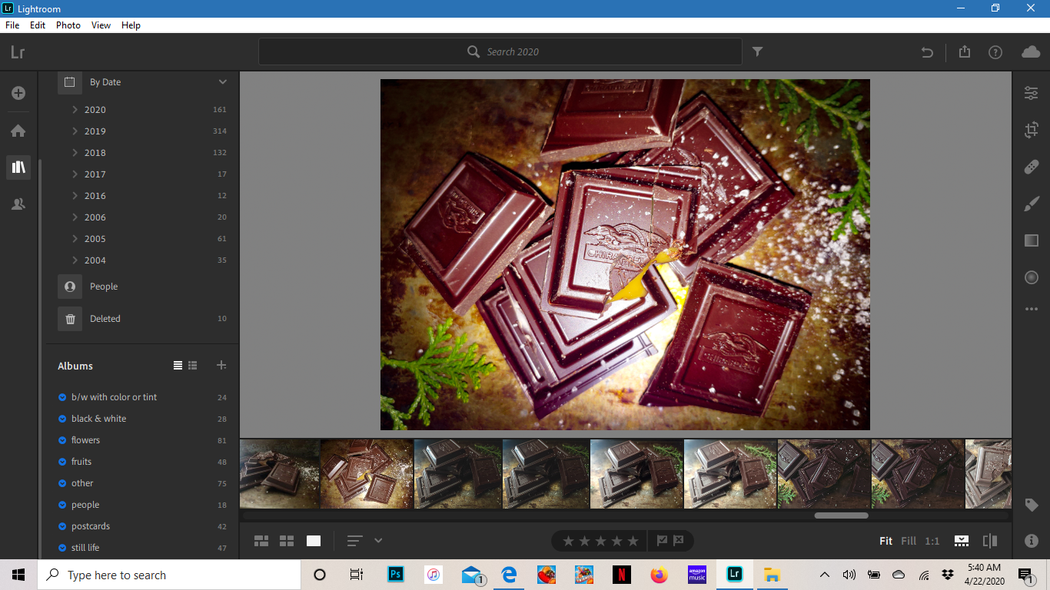Open Firefox from the taskbar
Image resolution: width=1050 pixels, height=590 pixels.
(659, 575)
